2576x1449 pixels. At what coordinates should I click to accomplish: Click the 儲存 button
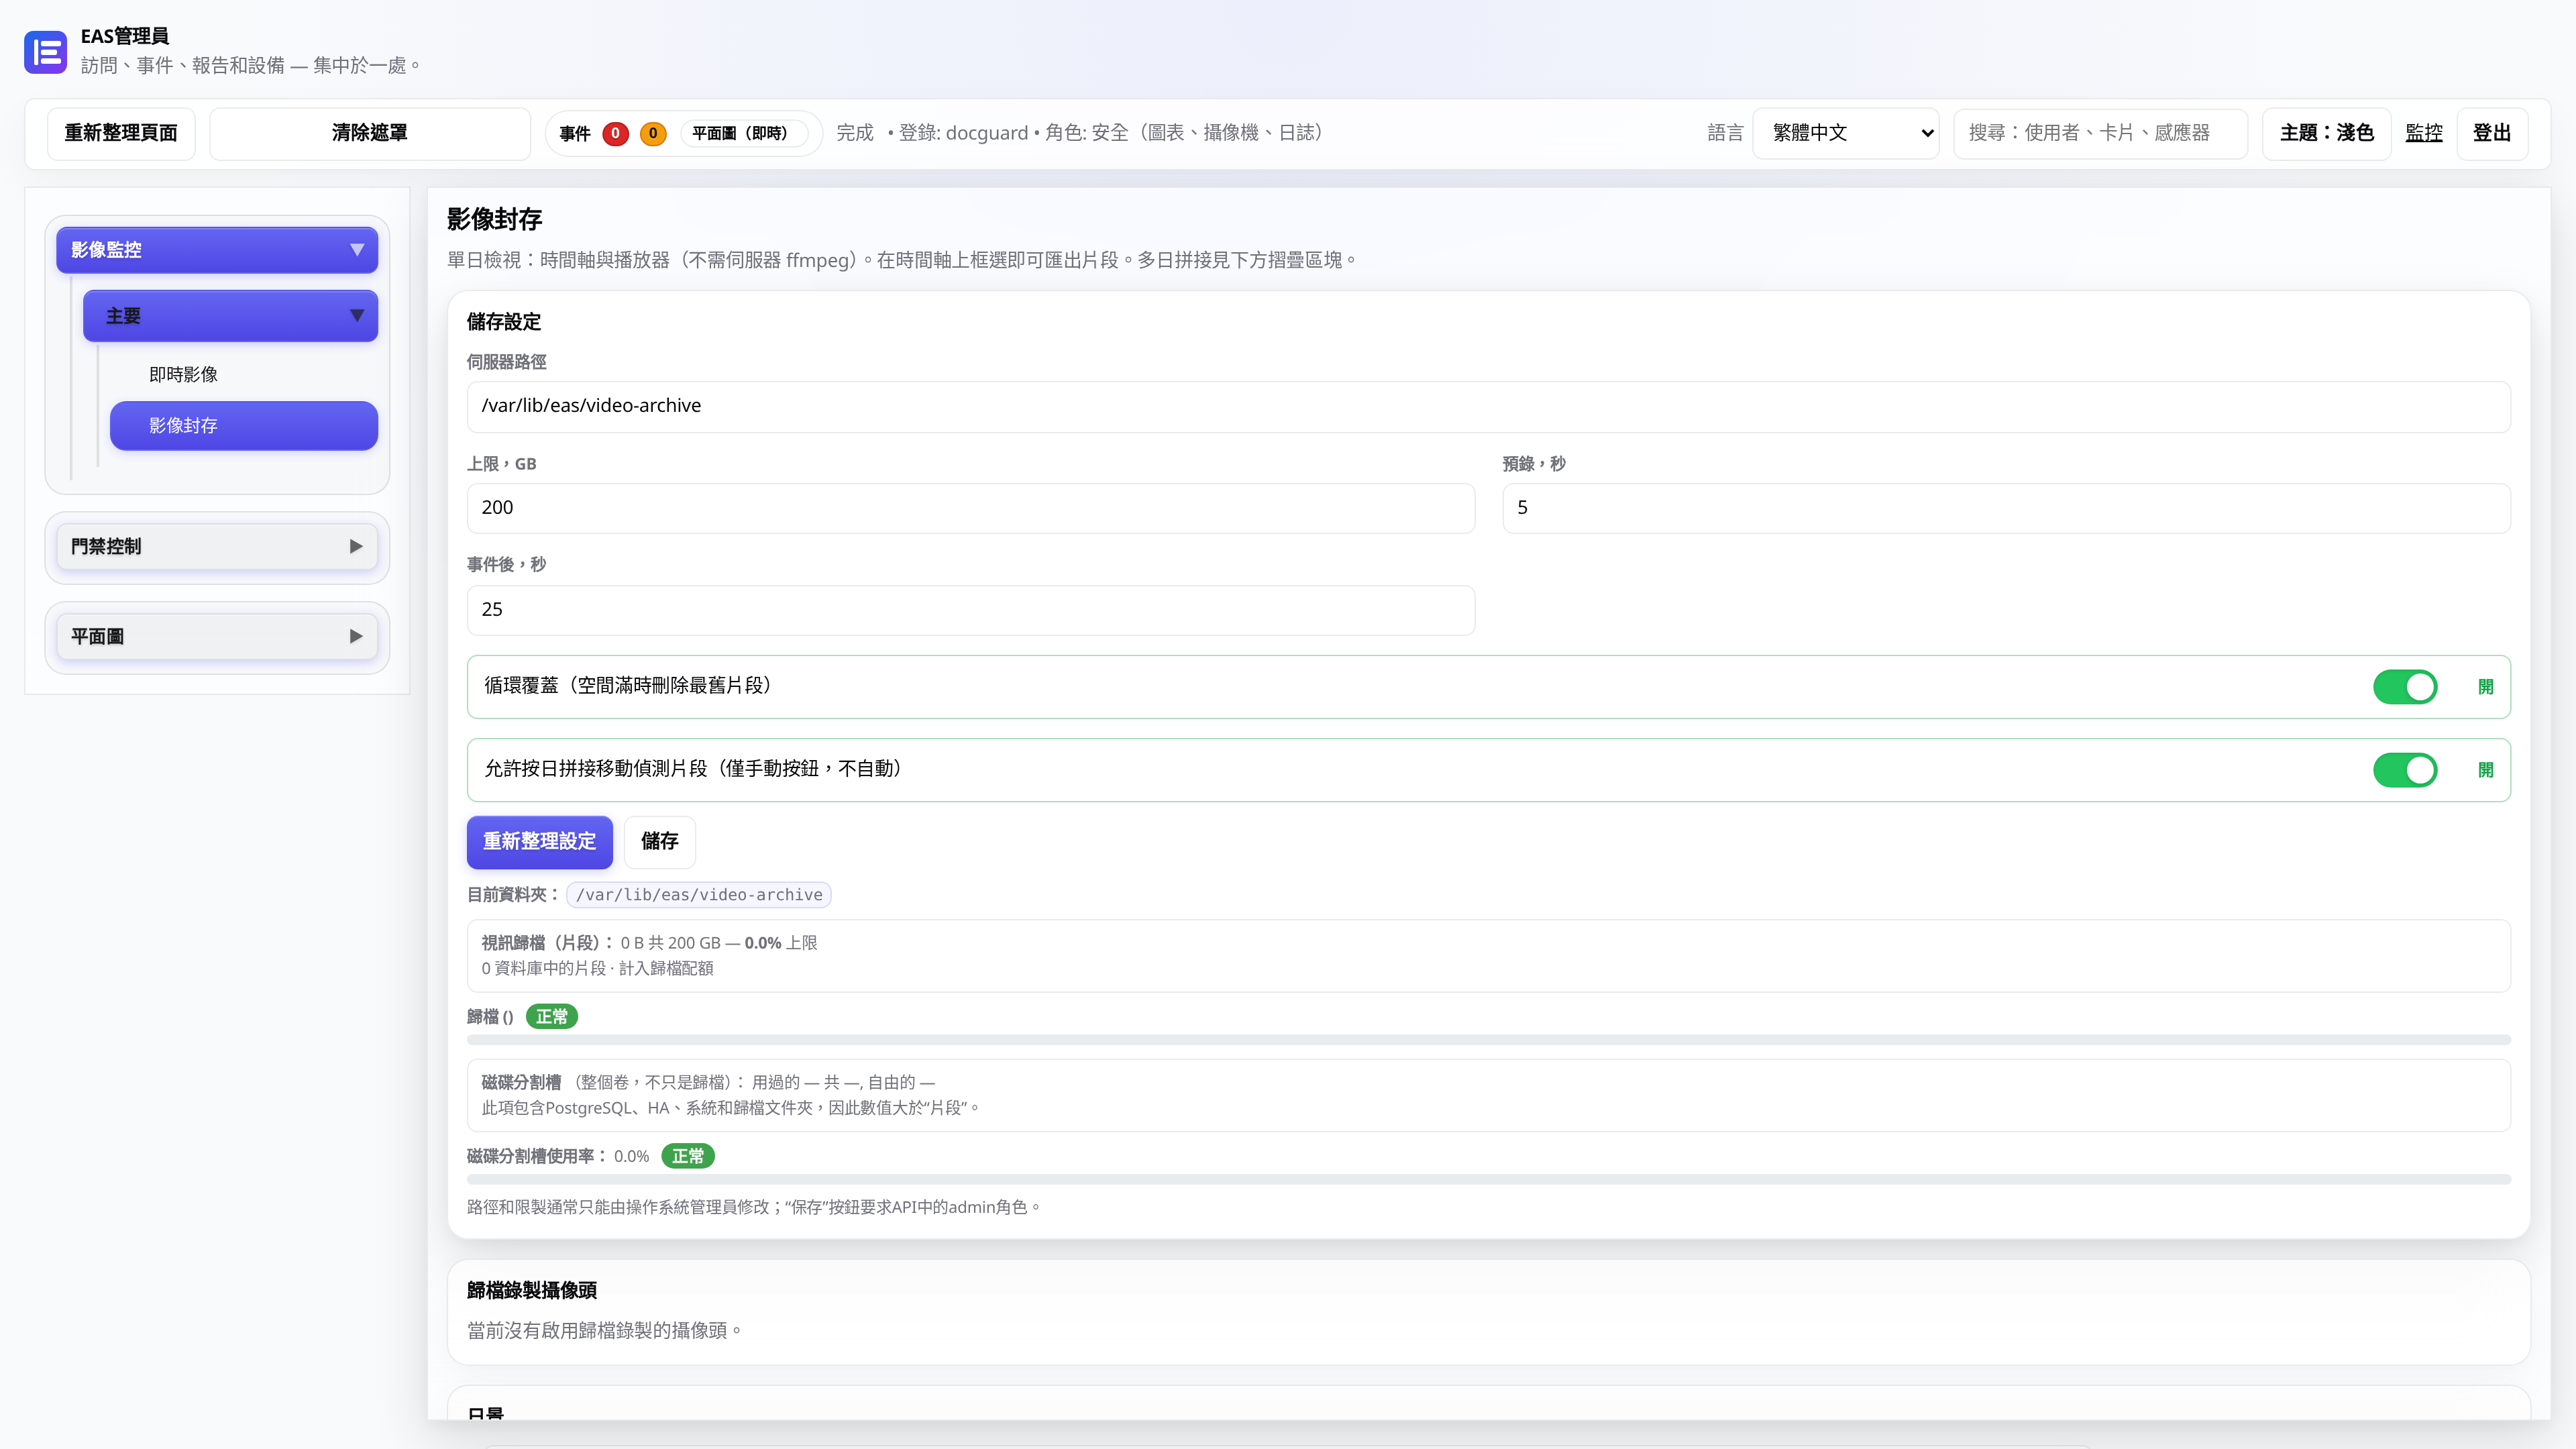tap(660, 842)
